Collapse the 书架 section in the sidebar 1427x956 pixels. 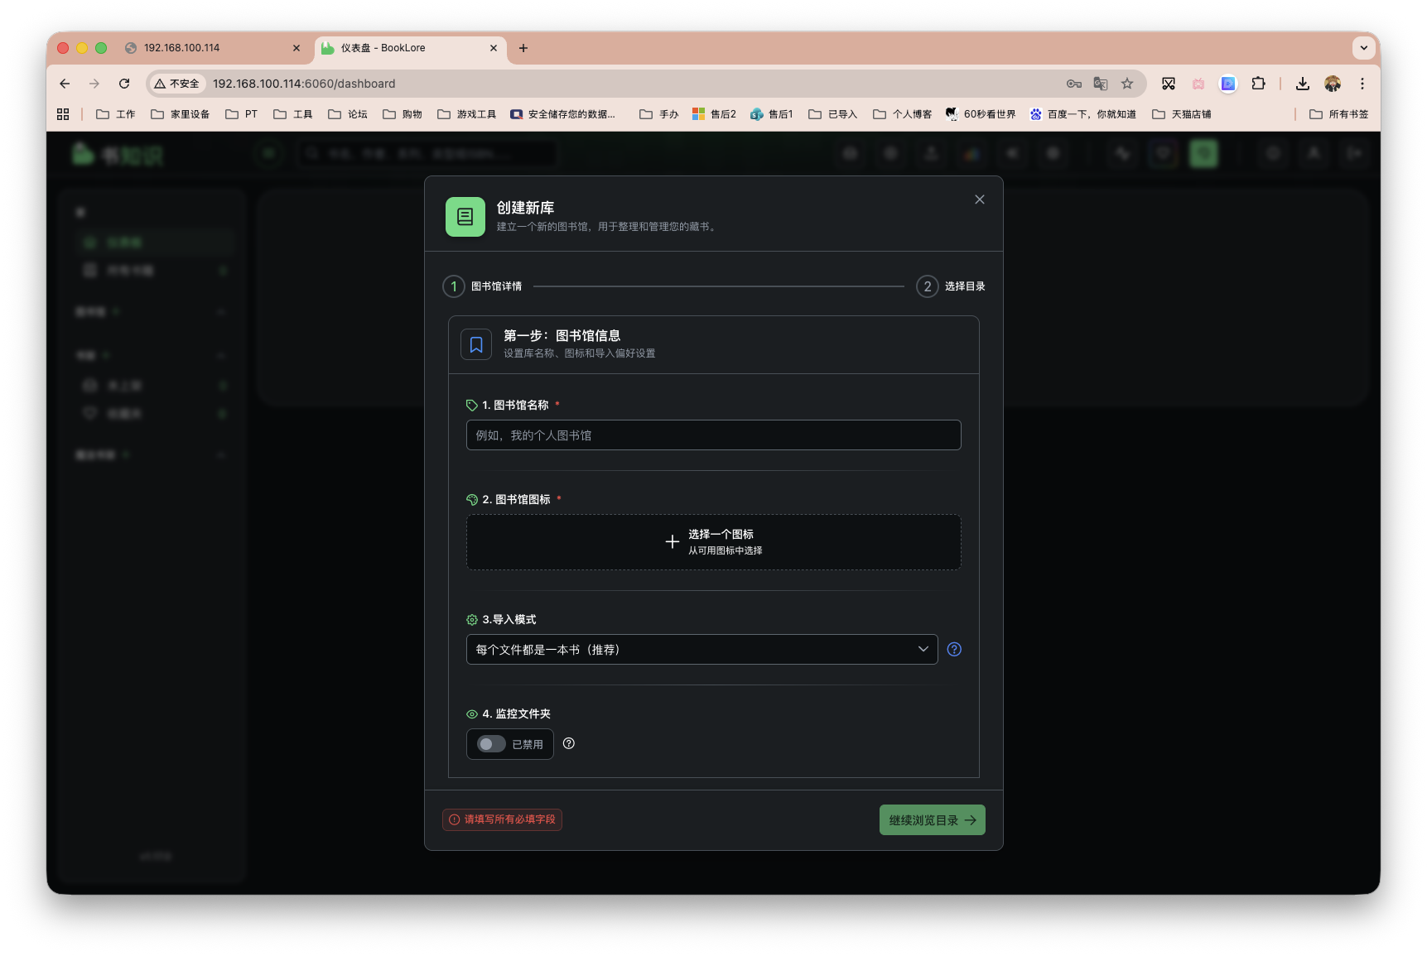pos(221,355)
